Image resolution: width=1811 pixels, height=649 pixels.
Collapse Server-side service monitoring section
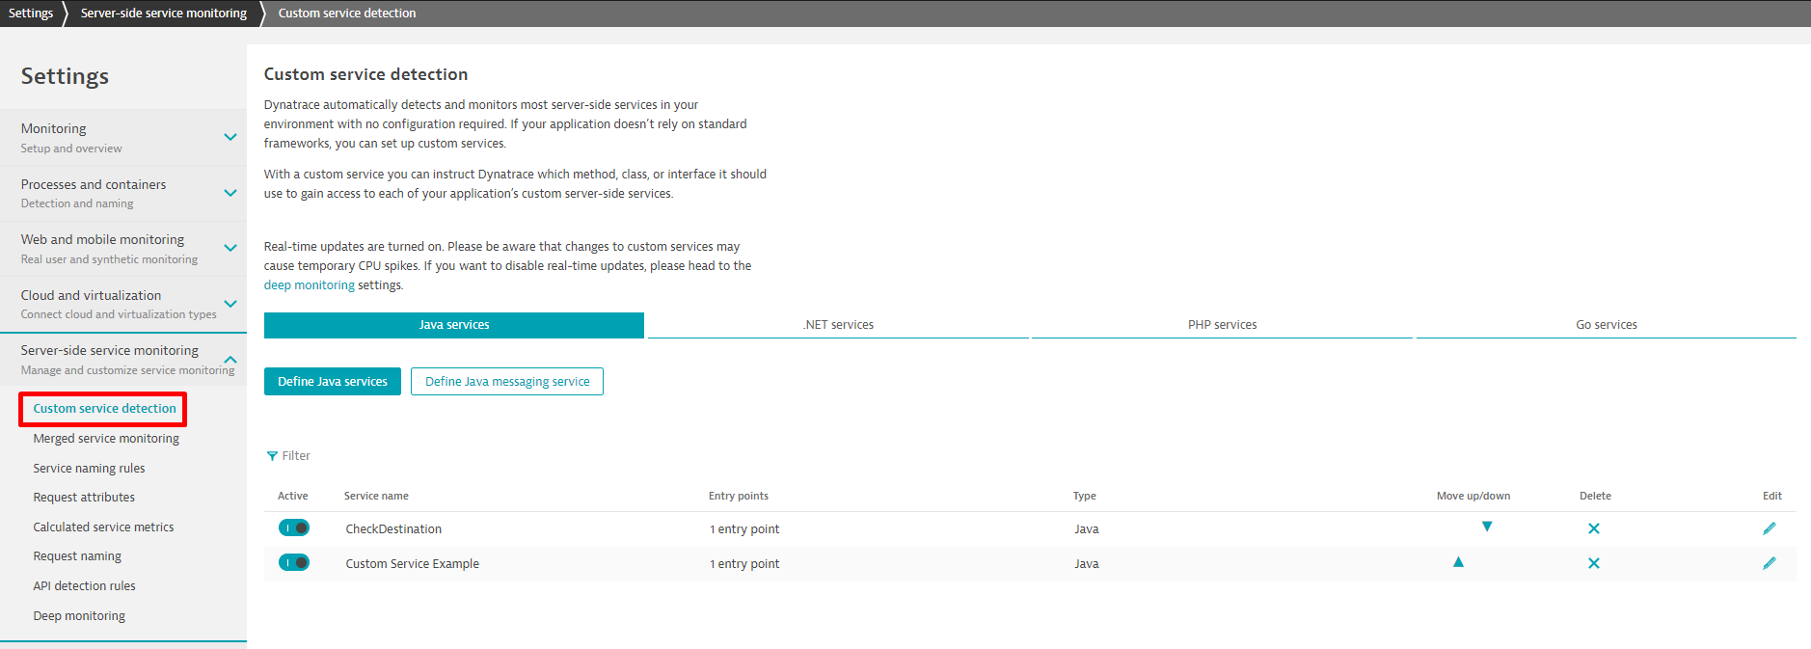click(230, 359)
